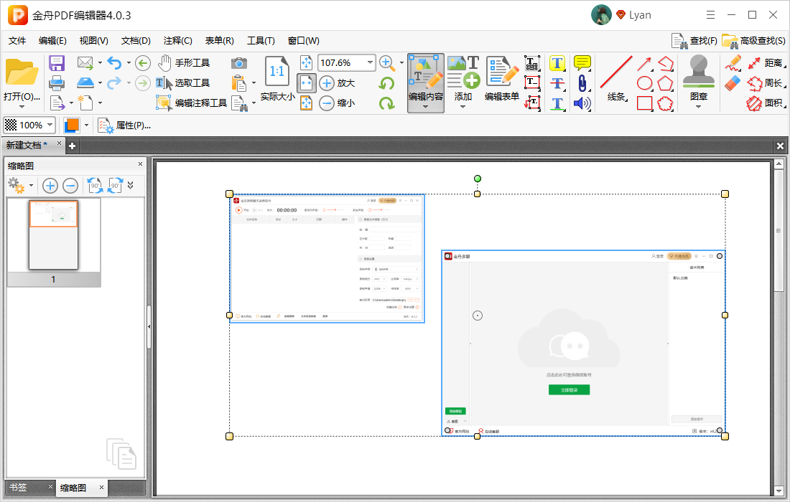Click the orange fill color swatch
790x502 pixels.
(x=71, y=126)
